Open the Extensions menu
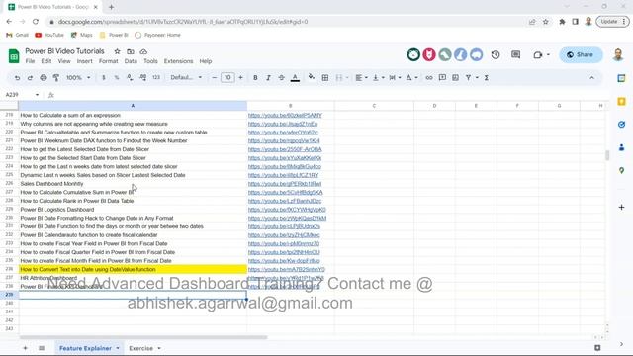 click(178, 61)
